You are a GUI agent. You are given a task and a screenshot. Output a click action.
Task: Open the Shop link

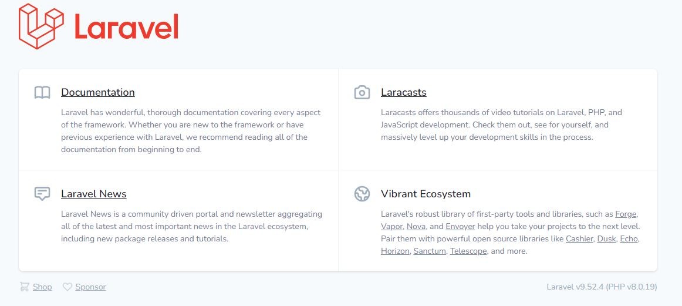click(x=42, y=287)
